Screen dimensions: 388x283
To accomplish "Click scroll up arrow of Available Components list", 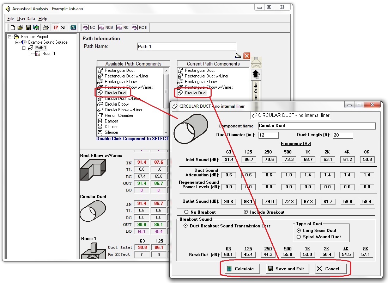I will [x=166, y=71].
